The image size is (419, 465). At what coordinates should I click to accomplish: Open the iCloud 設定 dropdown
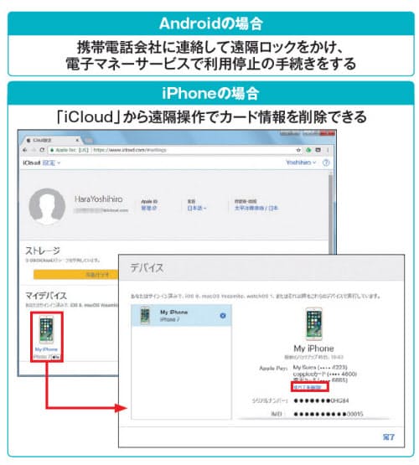click(x=52, y=163)
